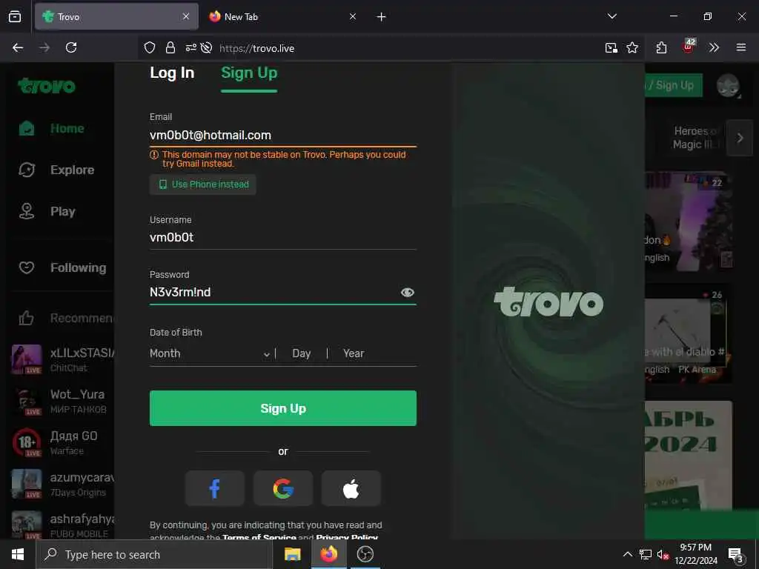The width and height of the screenshot is (759, 569).
Task: Open the uBlock extension with 42 badge
Action: [689, 47]
